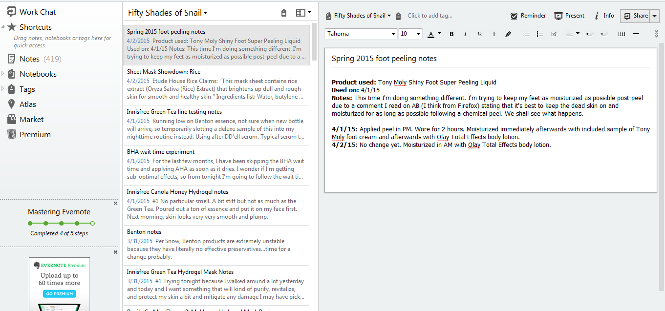Open Work Chat in the sidebar
665x311 pixels.
(x=37, y=12)
